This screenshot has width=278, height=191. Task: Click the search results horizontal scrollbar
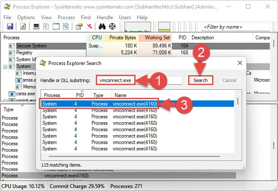tap(134, 156)
